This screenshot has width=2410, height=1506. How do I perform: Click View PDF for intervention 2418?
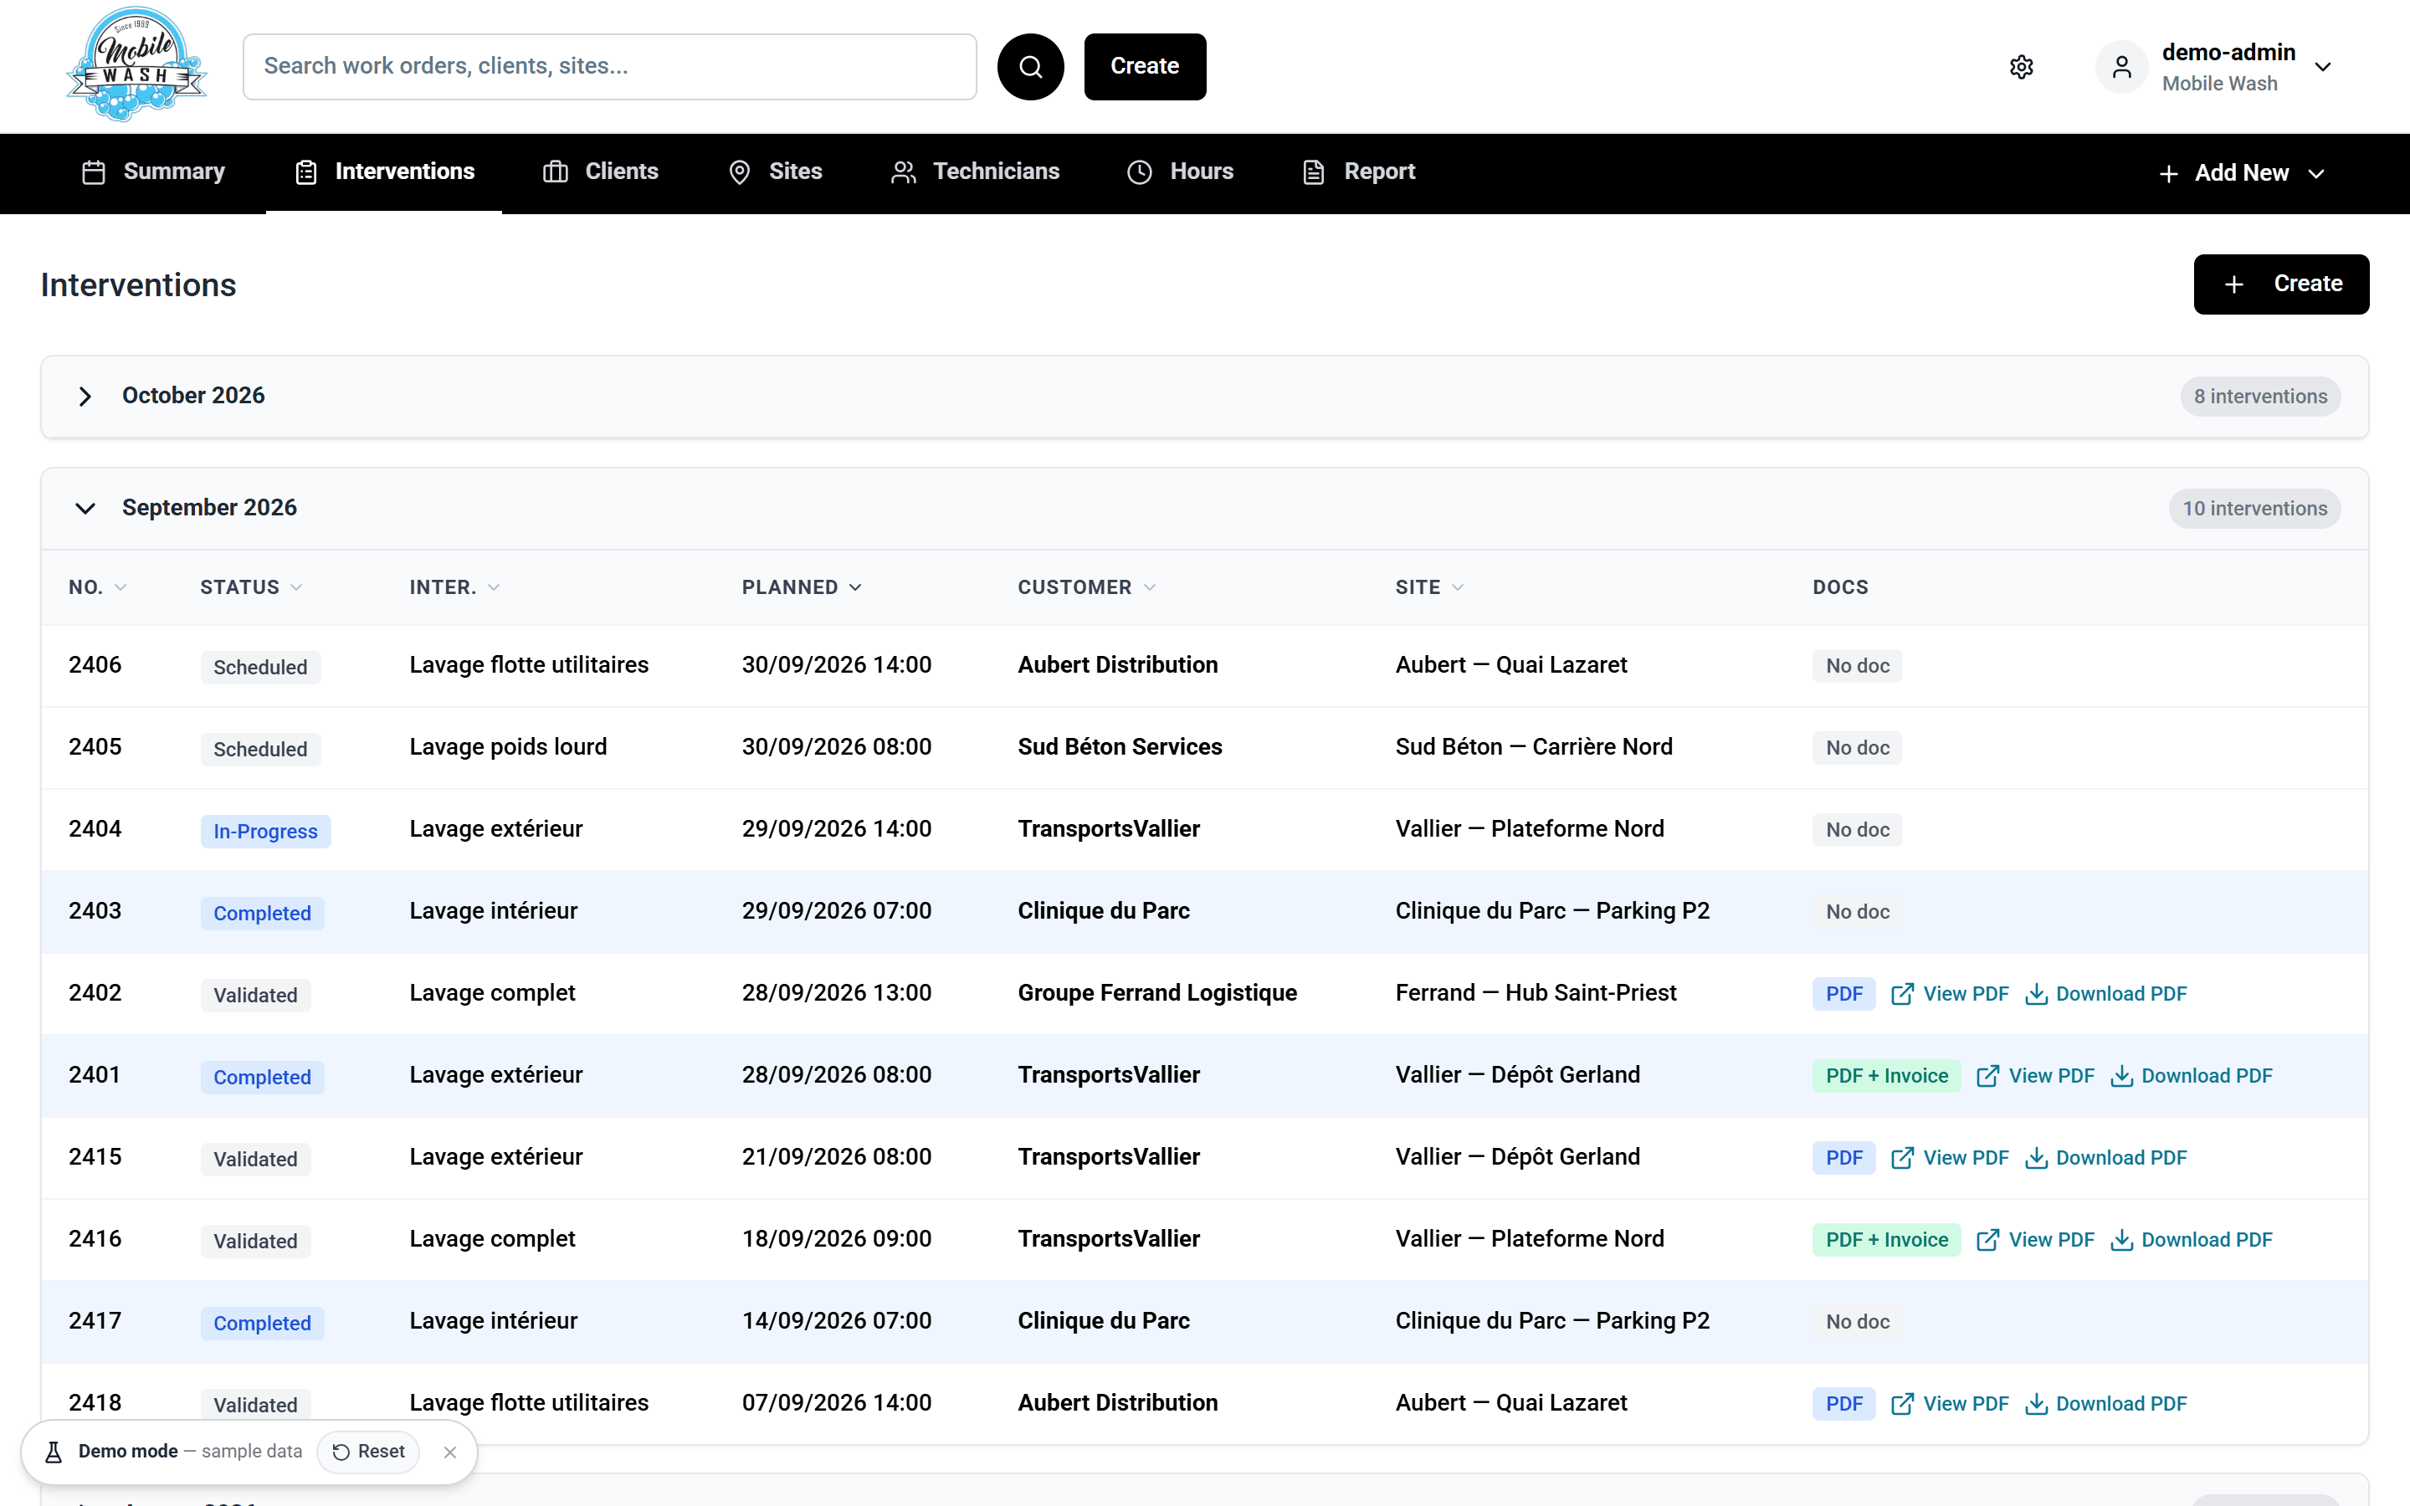(x=1950, y=1403)
